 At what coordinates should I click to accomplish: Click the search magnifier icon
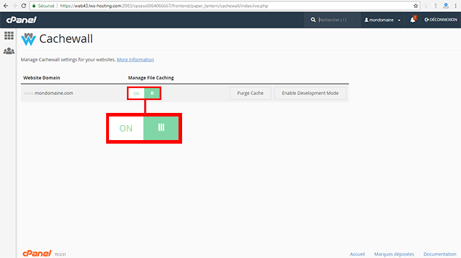[x=313, y=19]
